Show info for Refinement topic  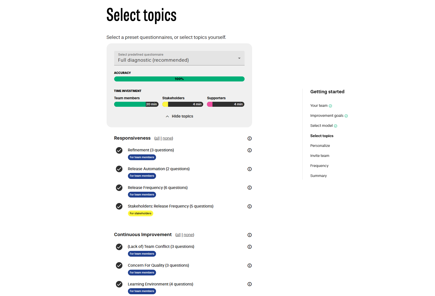tap(249, 150)
